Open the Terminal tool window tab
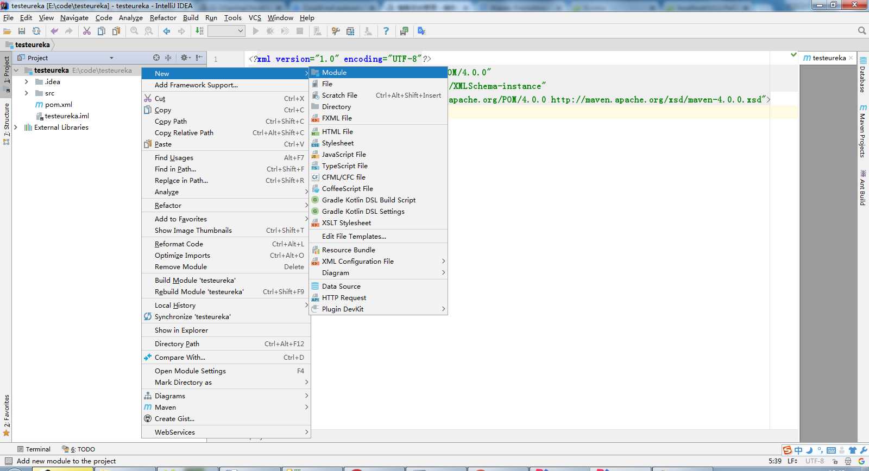Viewport: 869px width, 471px height. coord(34,449)
